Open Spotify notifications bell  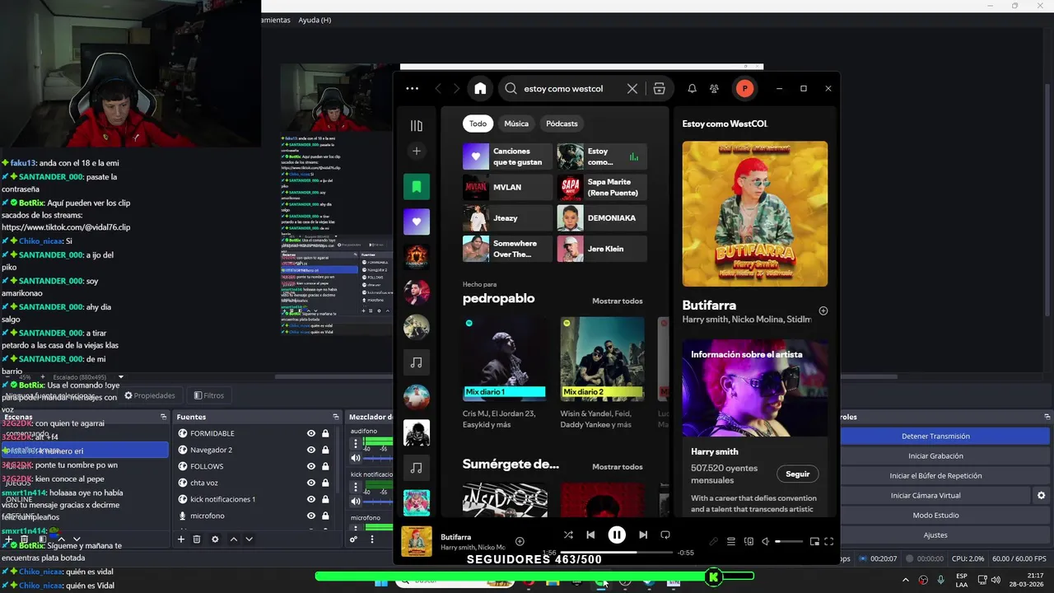[x=692, y=89]
